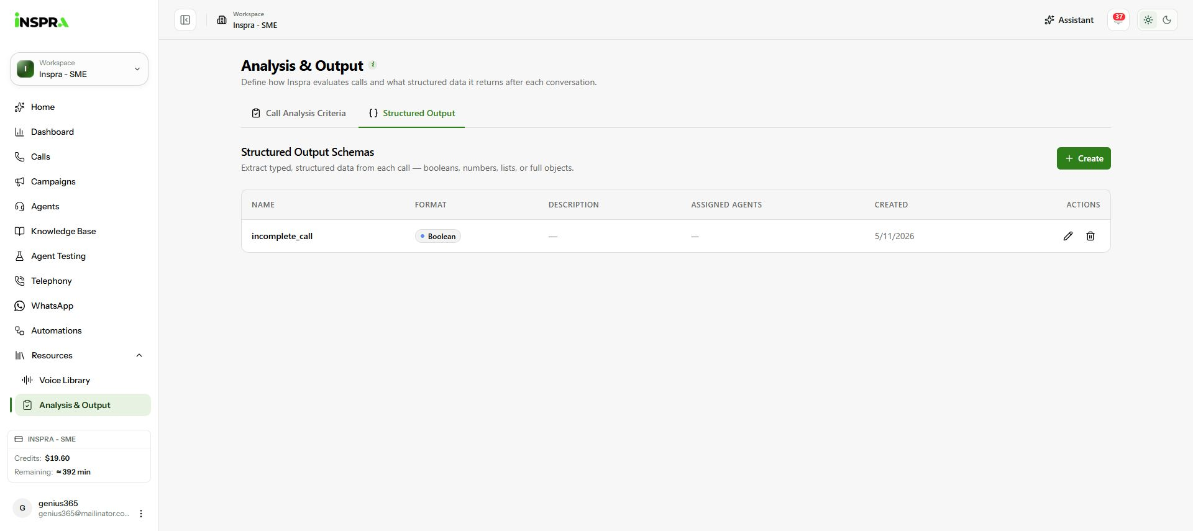Click the FORMAT column header
The height and width of the screenshot is (531, 1193).
pyautogui.click(x=431, y=204)
